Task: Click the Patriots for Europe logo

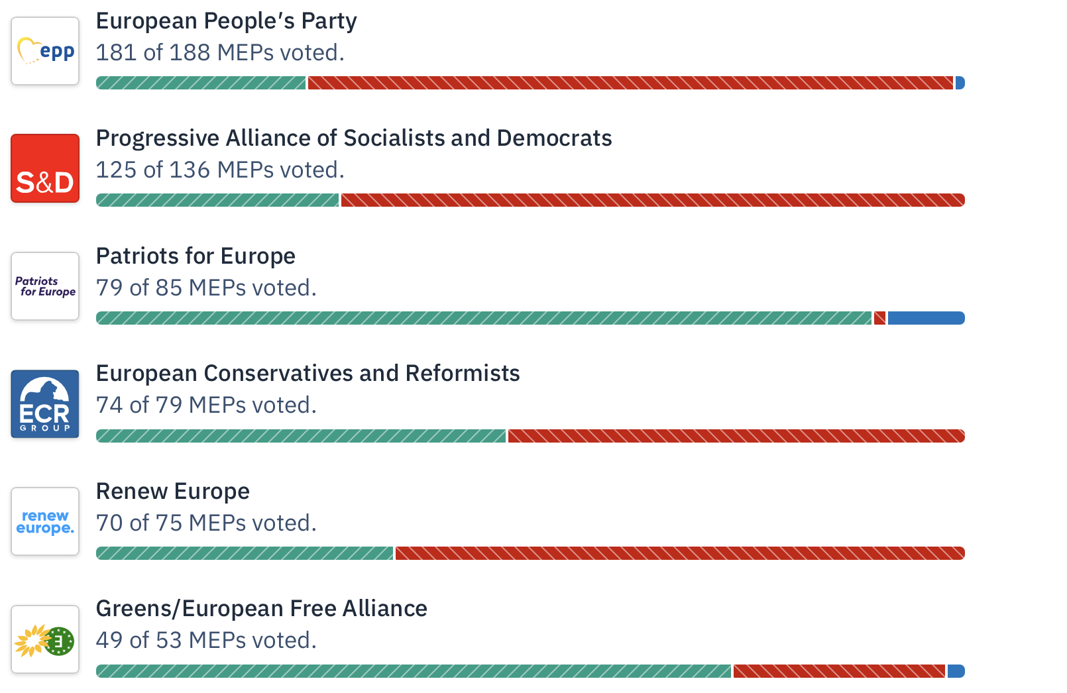Action: click(x=45, y=286)
